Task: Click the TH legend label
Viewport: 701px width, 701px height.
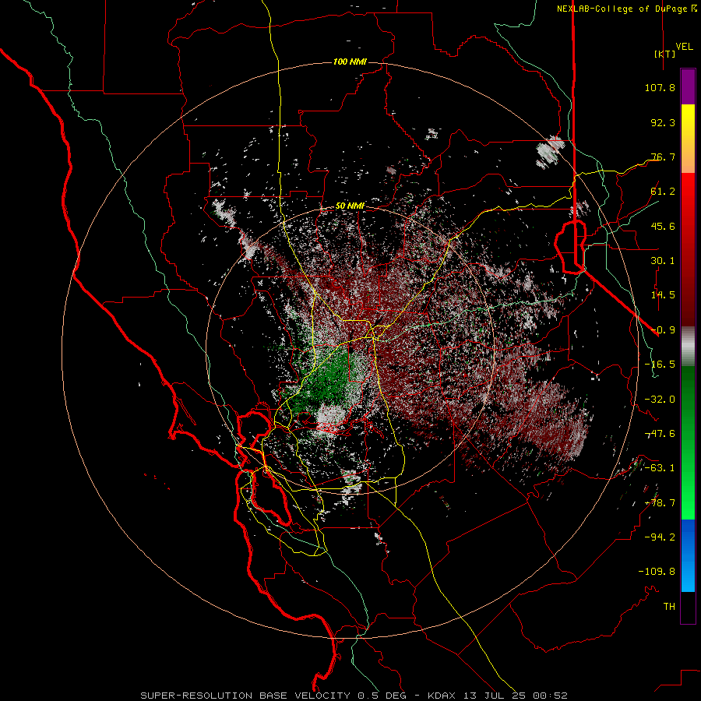Action: tap(669, 607)
